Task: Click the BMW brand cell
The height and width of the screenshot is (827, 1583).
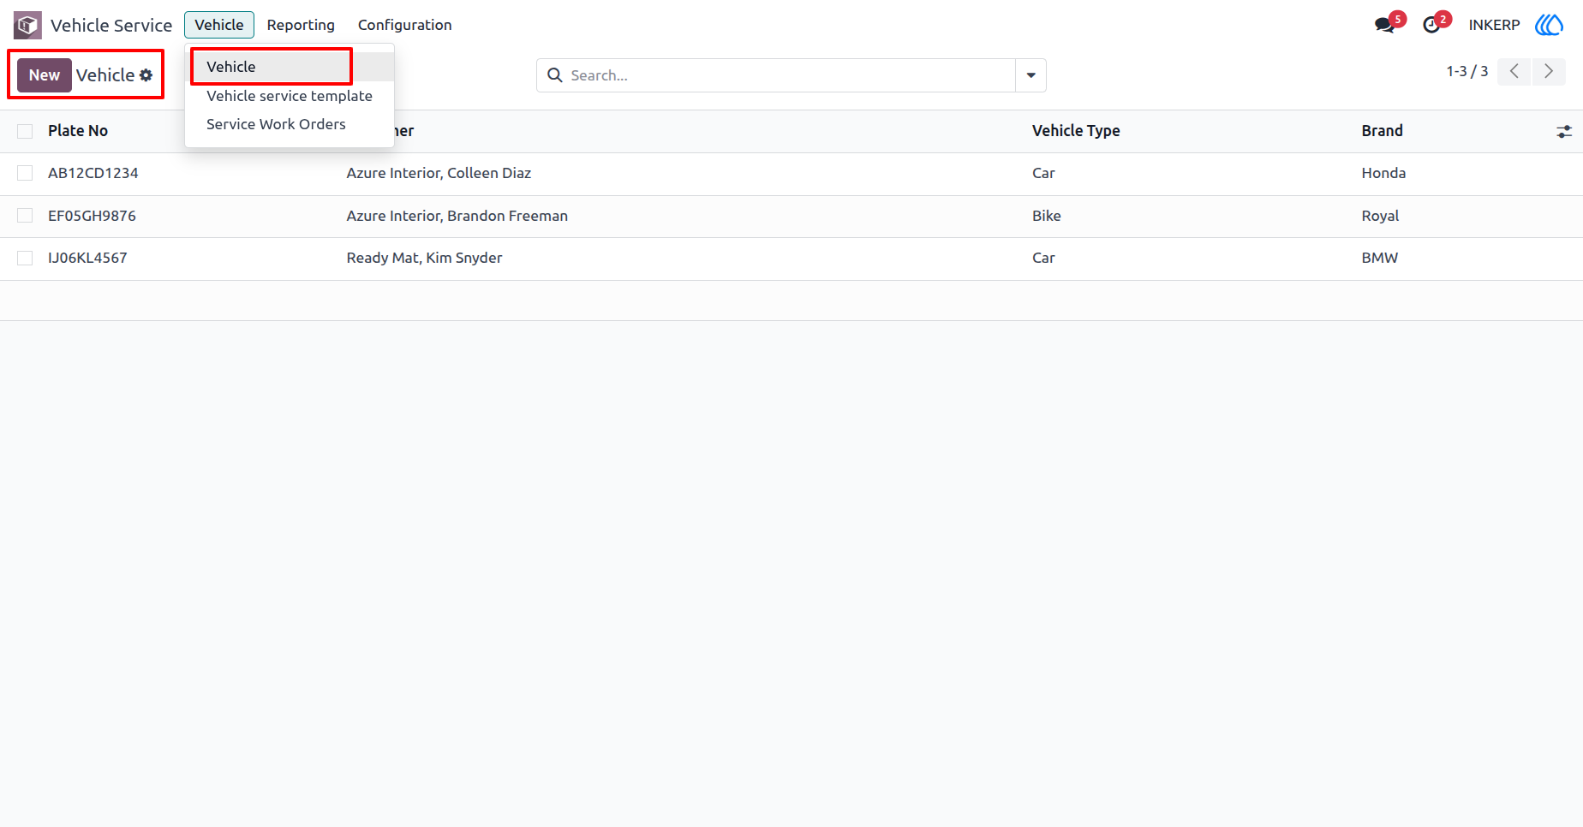Action: tap(1379, 258)
